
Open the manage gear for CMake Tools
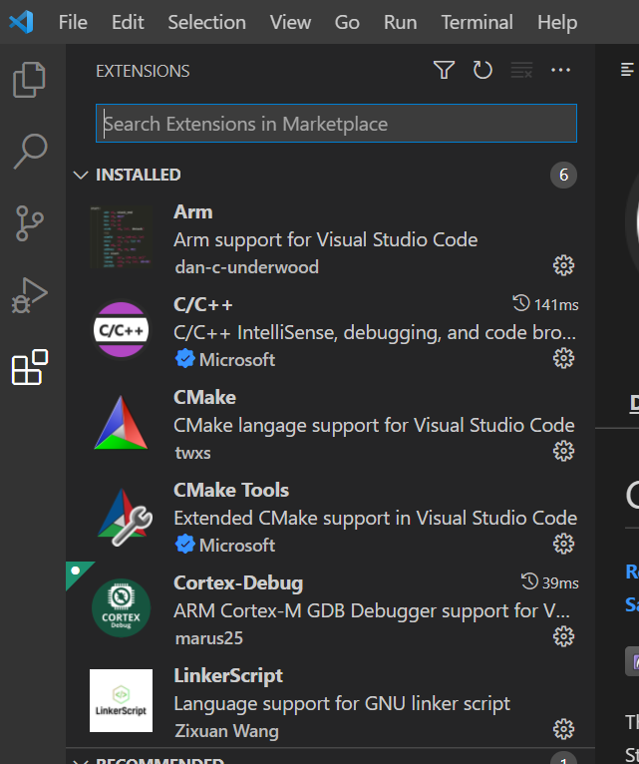563,544
